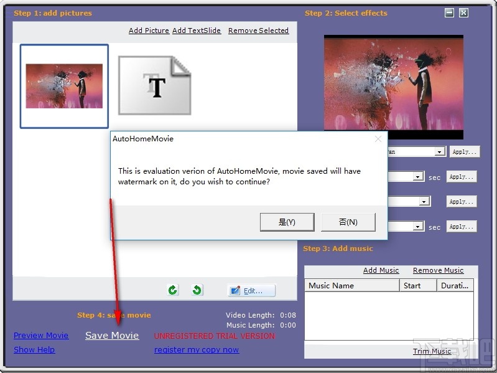Viewport: 497px width, 373px height.
Task: Confirm with the 是(Y) button
Action: click(x=287, y=222)
